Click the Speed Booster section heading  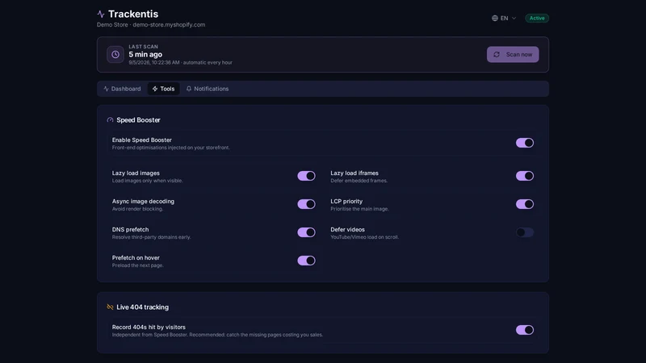pyautogui.click(x=138, y=119)
